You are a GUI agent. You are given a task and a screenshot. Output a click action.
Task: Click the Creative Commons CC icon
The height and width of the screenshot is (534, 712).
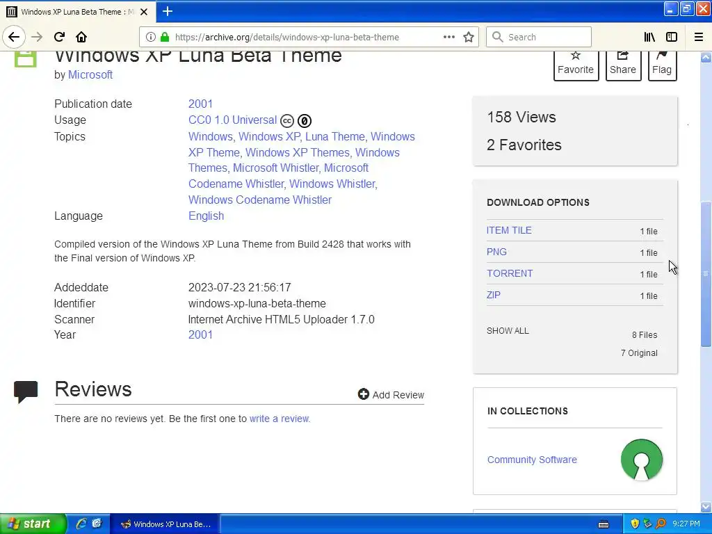[x=287, y=121]
